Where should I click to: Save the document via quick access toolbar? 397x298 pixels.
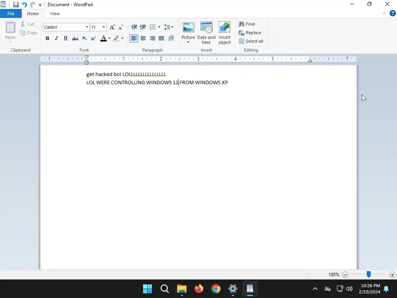(x=16, y=5)
